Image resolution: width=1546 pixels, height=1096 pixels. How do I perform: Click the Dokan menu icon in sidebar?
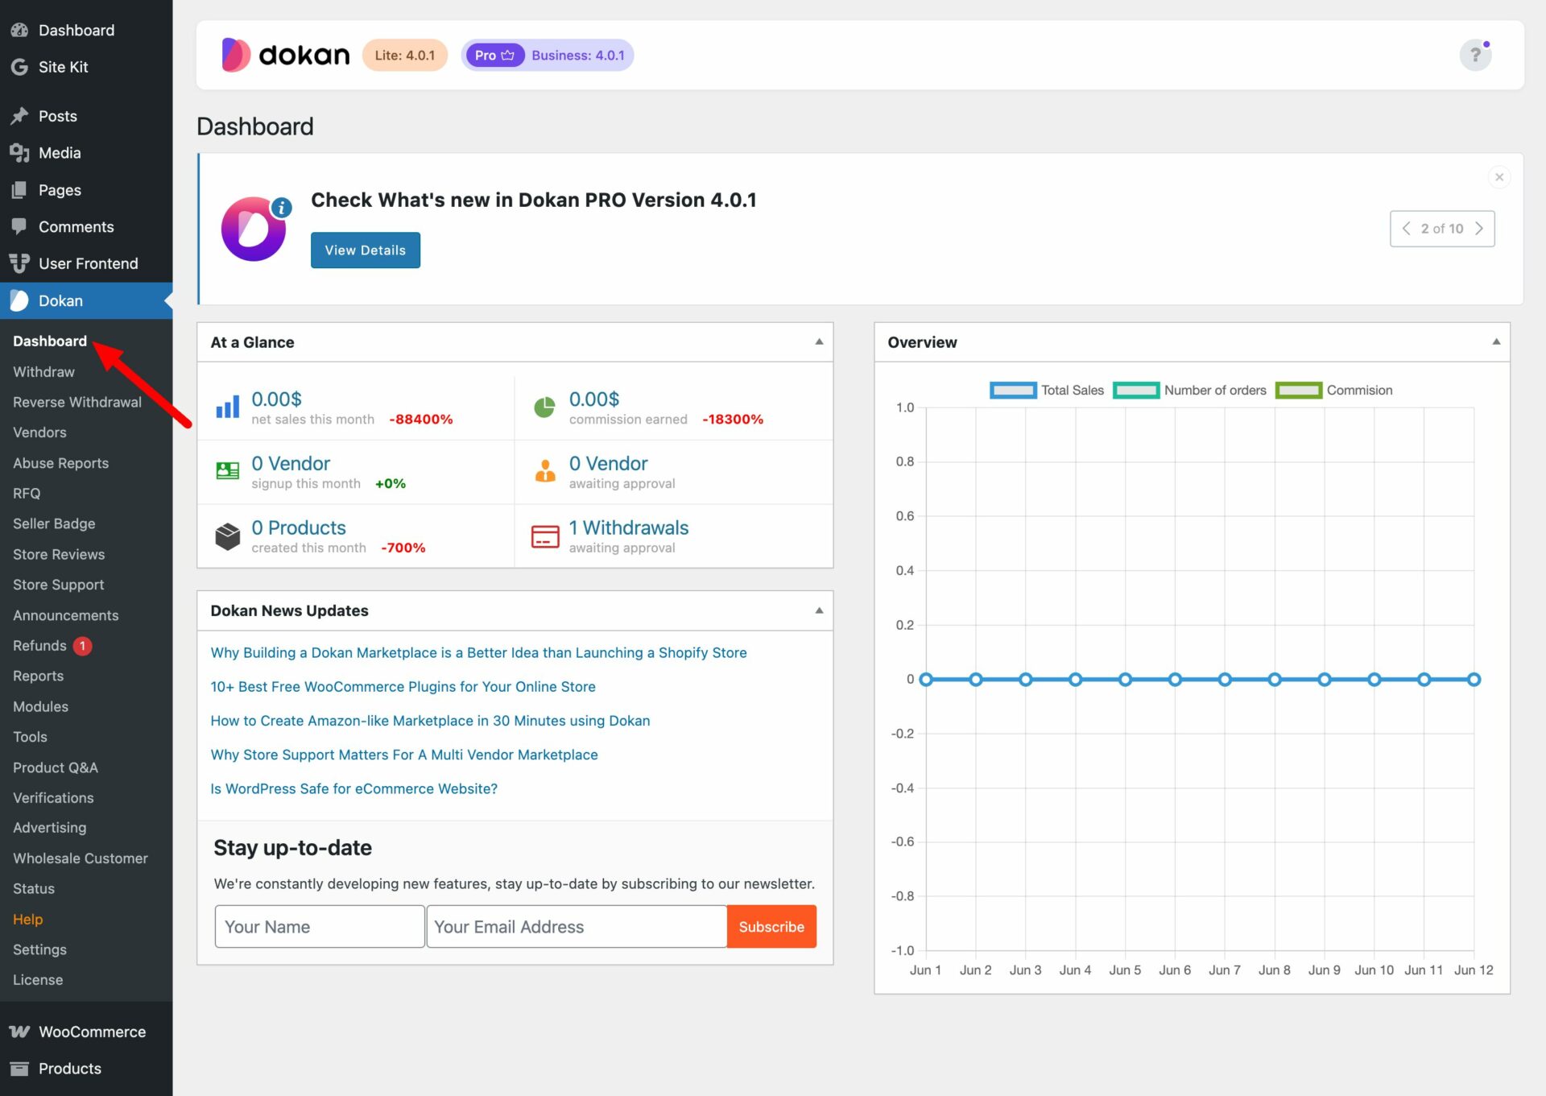[x=19, y=300]
